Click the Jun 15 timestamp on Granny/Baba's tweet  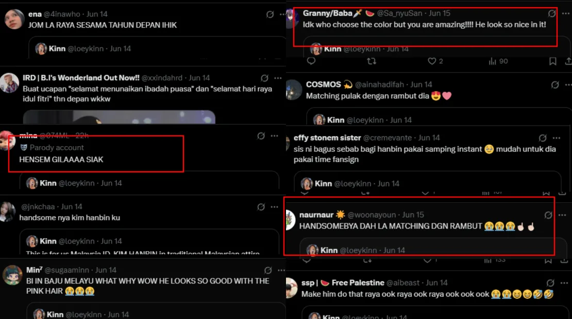pyautogui.click(x=440, y=13)
